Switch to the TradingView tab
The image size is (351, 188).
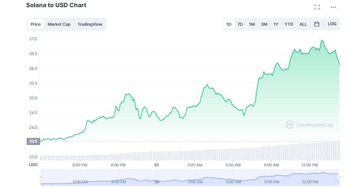pos(90,24)
